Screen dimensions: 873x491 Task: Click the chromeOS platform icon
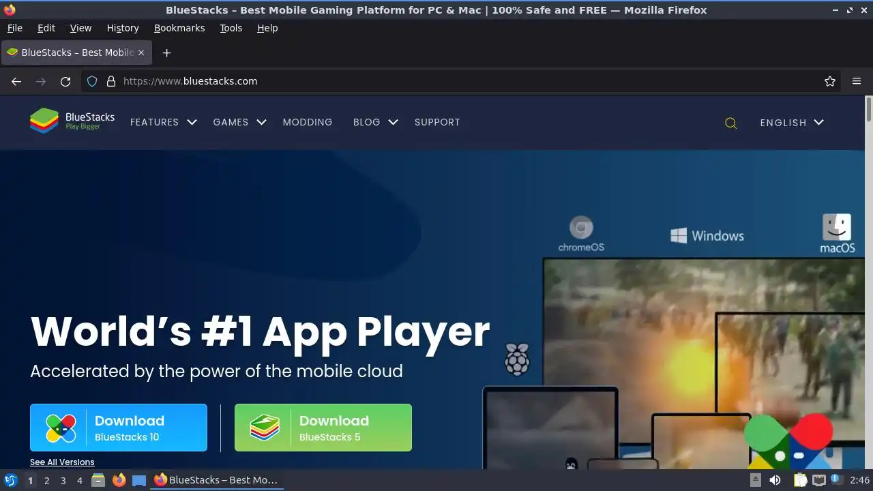tap(581, 234)
